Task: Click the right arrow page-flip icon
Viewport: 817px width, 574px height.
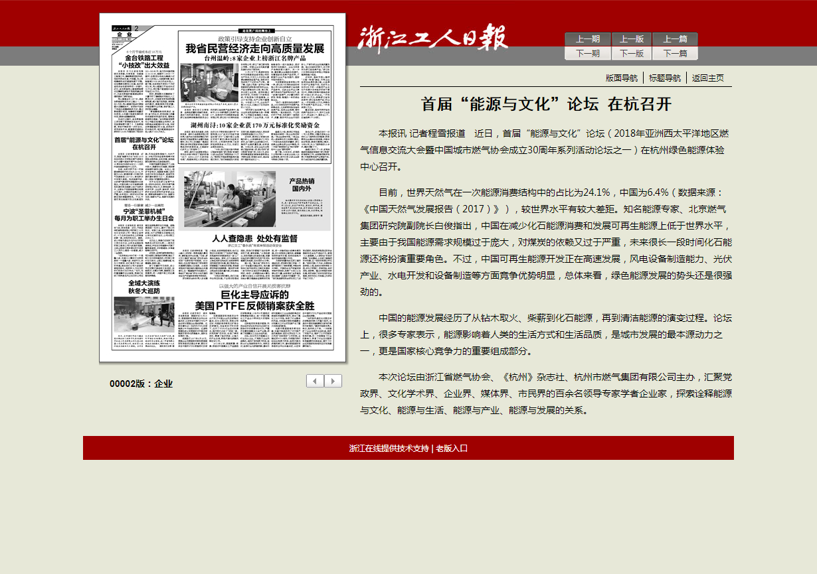Action: (333, 381)
